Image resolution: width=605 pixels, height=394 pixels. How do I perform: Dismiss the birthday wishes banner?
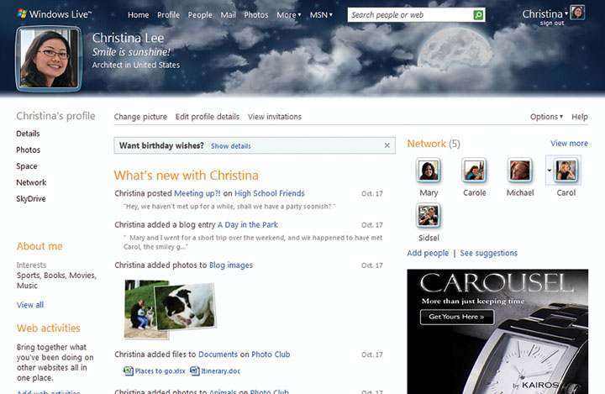tap(387, 145)
